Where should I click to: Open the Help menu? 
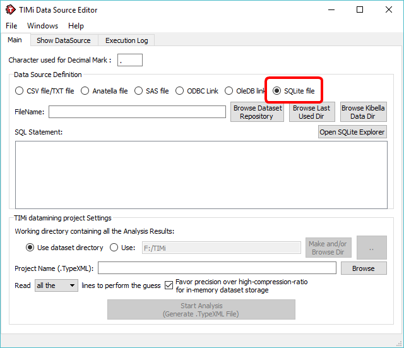point(76,26)
